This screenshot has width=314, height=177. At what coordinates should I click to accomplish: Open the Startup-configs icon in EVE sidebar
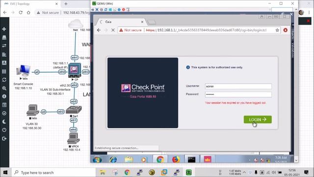point(4,55)
